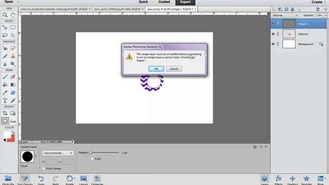Expand the Create dropdown

pyautogui.click(x=319, y=2)
